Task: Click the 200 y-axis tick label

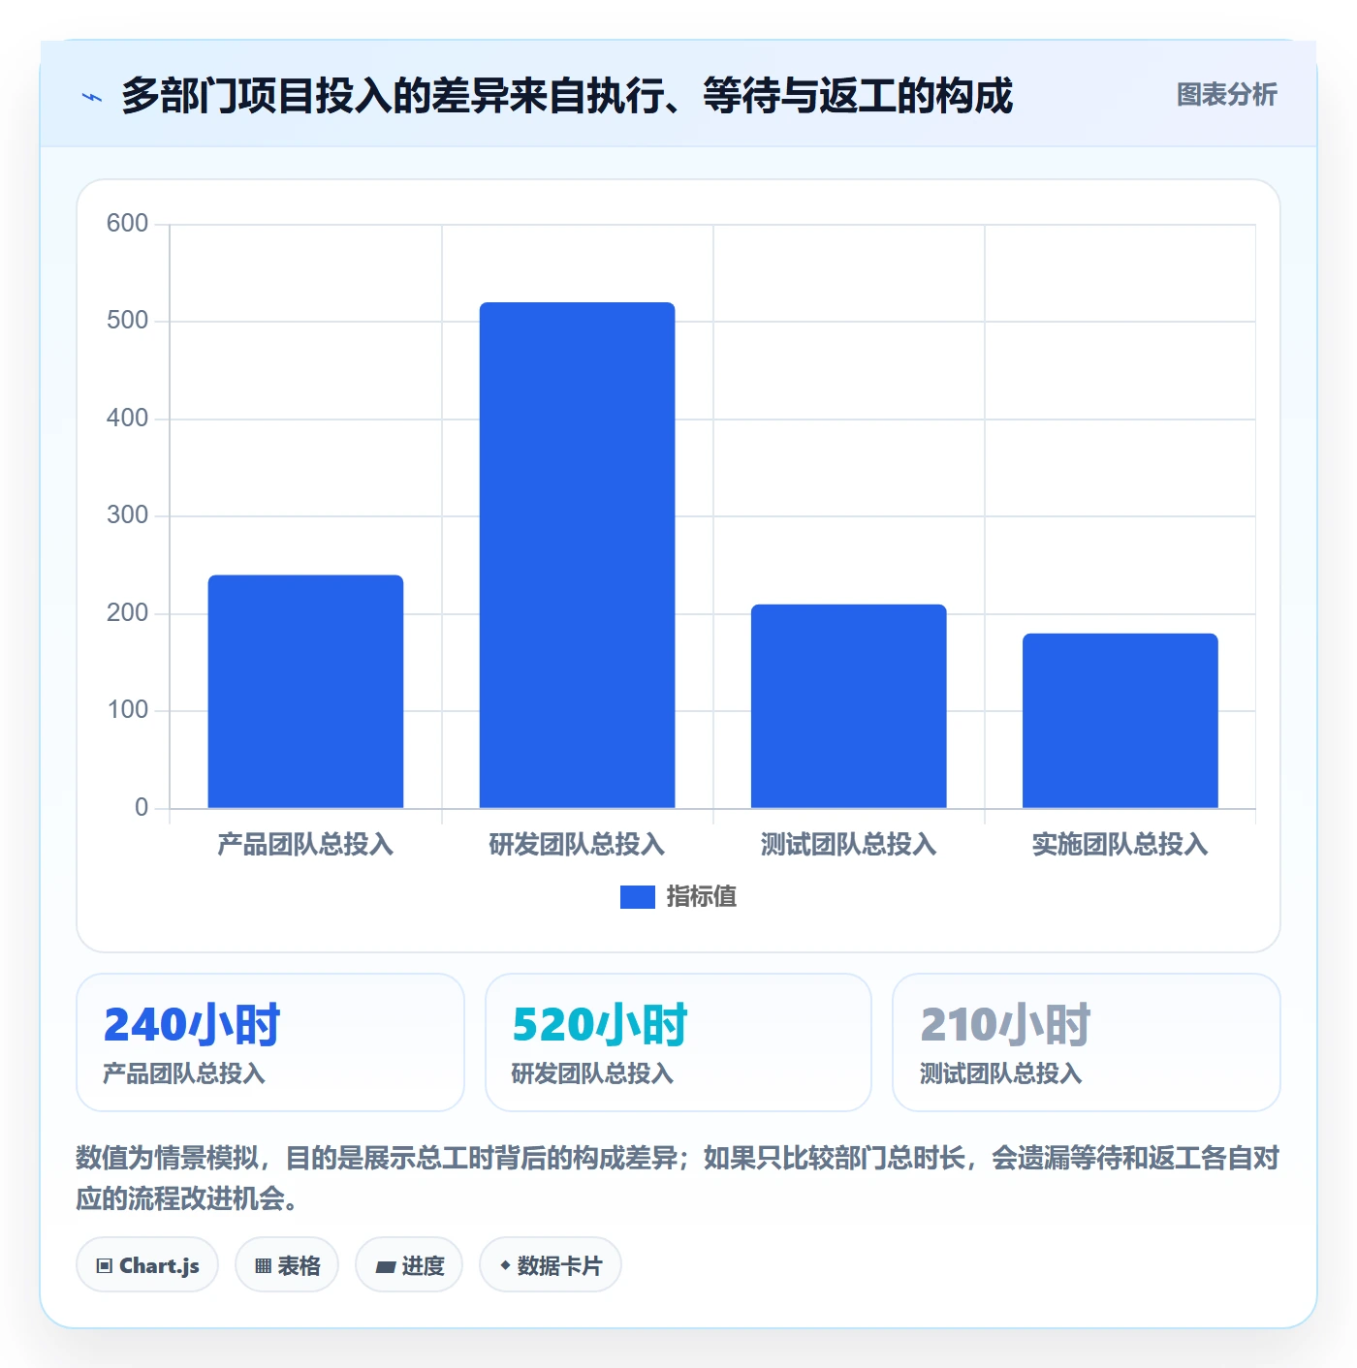Action: [x=127, y=613]
